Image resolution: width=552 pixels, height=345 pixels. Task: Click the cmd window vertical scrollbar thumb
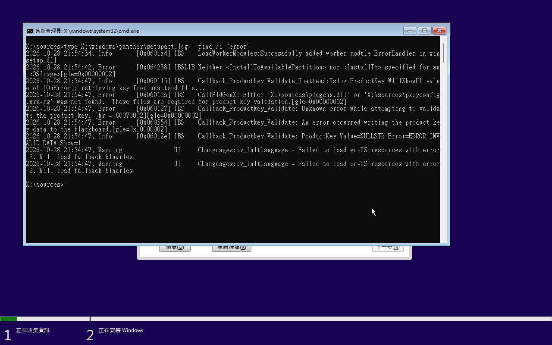tap(444, 53)
